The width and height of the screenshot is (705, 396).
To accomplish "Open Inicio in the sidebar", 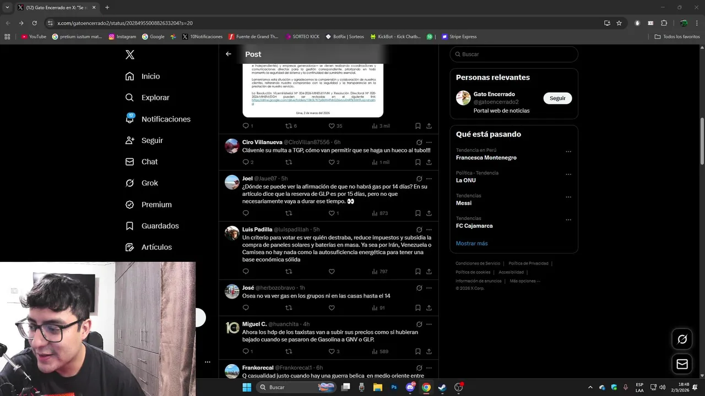I will (143, 76).
